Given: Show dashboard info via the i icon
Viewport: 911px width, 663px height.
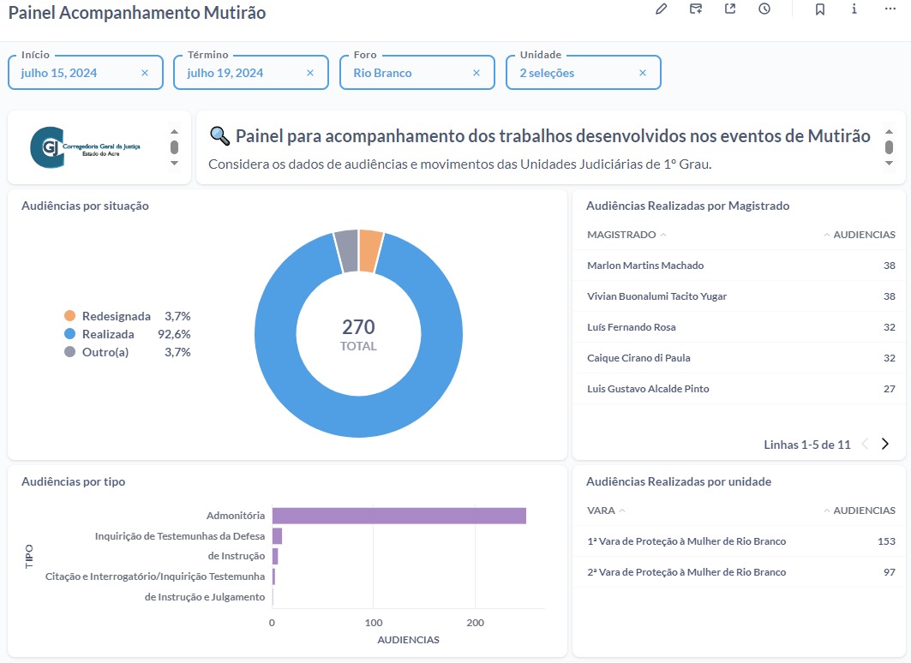Looking at the screenshot, I should point(854,9).
